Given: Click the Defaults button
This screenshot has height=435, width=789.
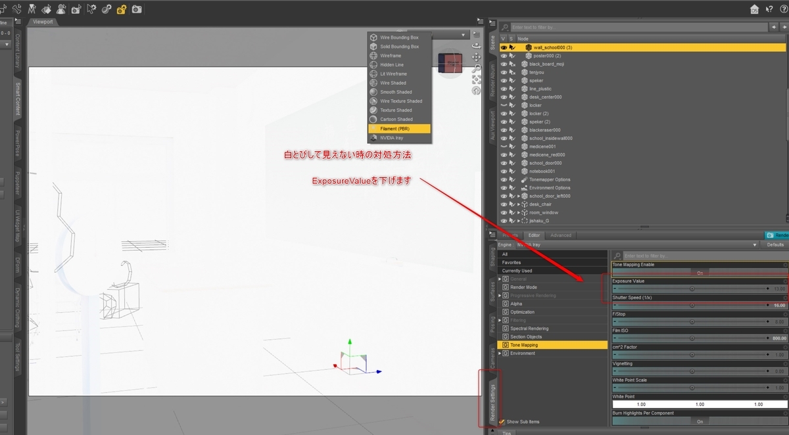Looking at the screenshot, I should coord(775,244).
